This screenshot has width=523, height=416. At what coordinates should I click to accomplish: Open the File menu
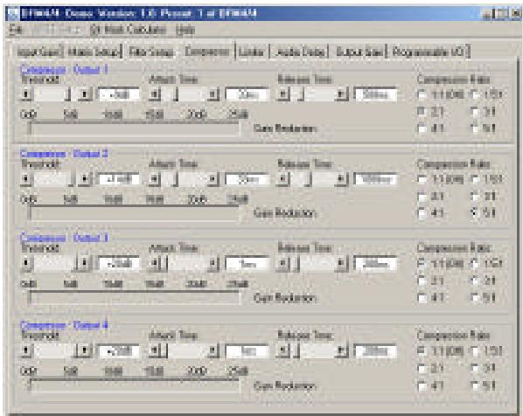16,30
